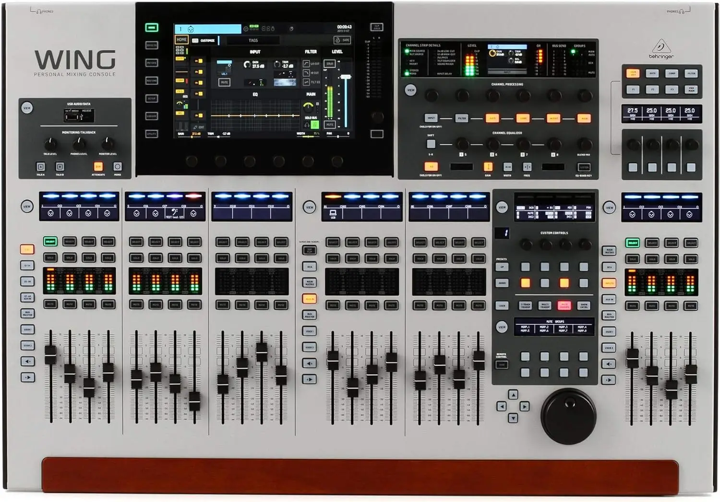This screenshot has width=720, height=502.
Task: Click the up navigation arrow key
Action: tap(513, 395)
